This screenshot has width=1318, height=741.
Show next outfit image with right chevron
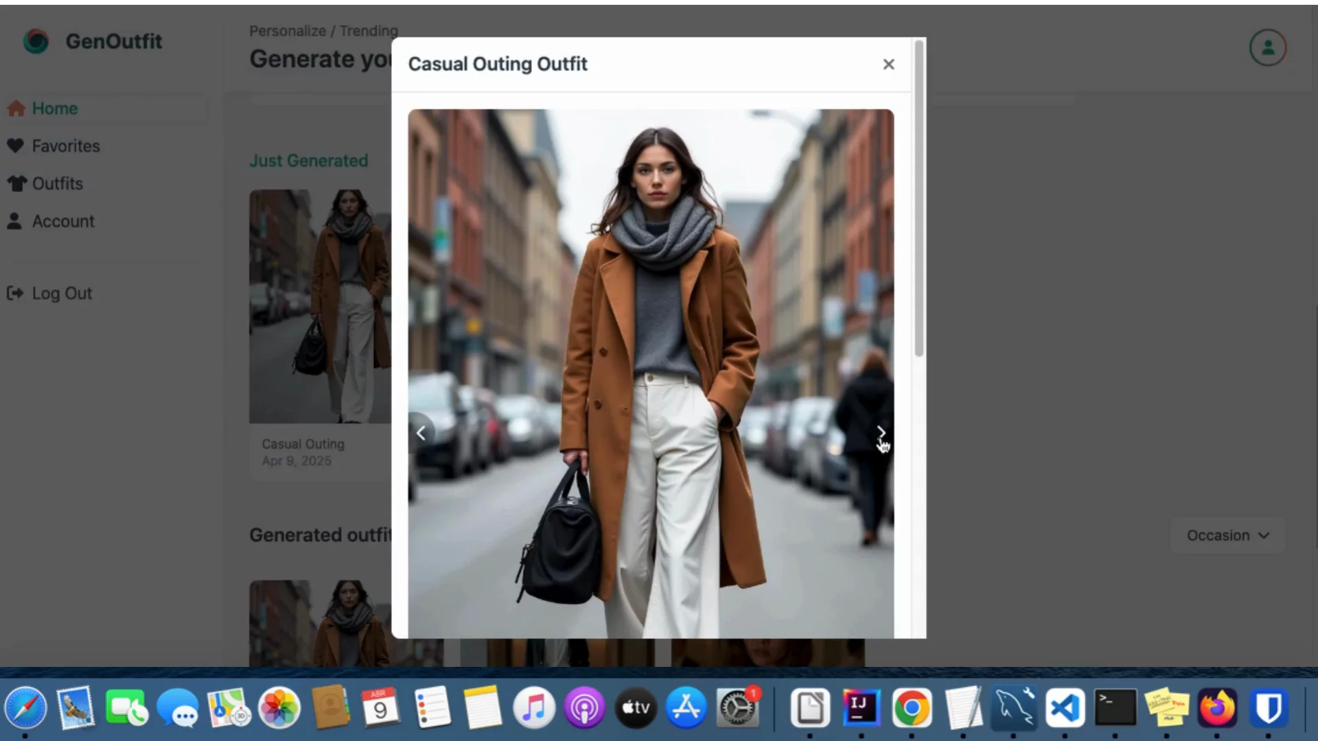[881, 432]
